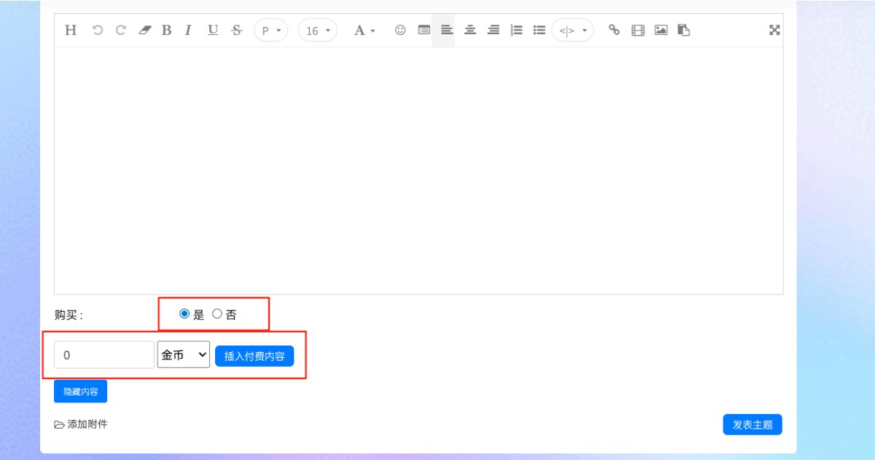Open the code block dropdown
The height and width of the screenshot is (460, 875).
click(x=572, y=31)
